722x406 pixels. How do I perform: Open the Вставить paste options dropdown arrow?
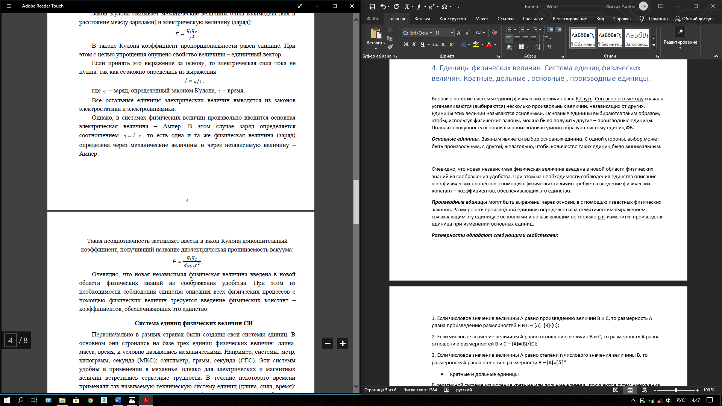tap(376, 49)
